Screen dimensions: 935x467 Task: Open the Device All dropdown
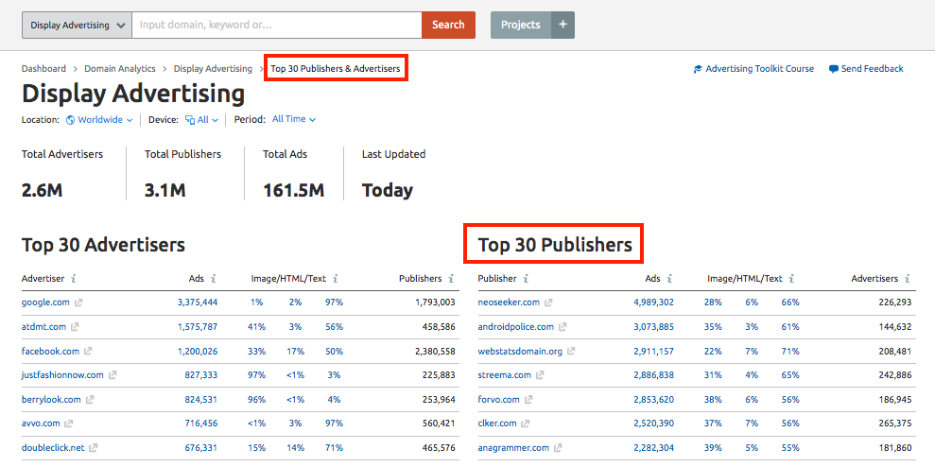[201, 120]
